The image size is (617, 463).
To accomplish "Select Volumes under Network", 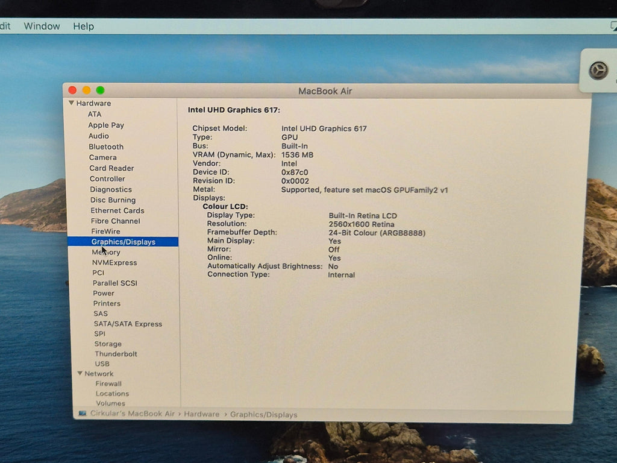I will click(110, 403).
